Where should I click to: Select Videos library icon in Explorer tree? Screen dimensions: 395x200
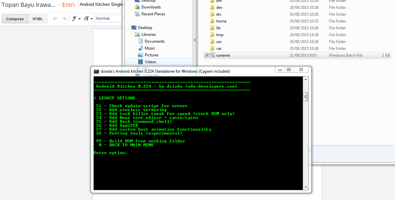click(x=141, y=62)
